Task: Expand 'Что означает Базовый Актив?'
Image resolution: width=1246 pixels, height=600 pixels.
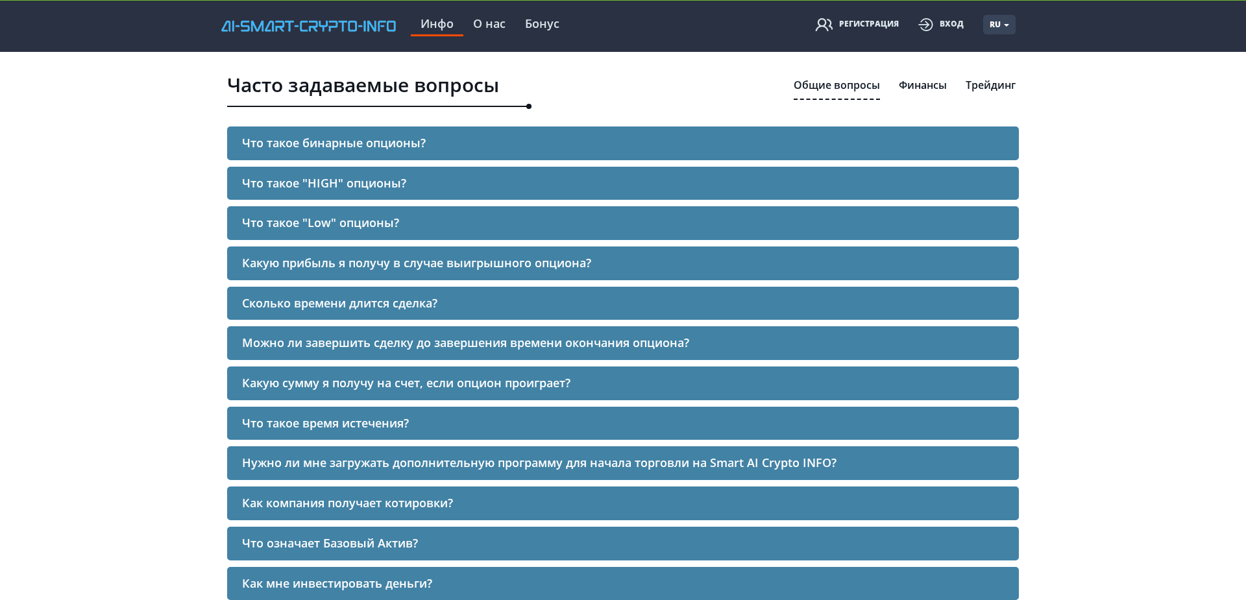Action: click(622, 544)
